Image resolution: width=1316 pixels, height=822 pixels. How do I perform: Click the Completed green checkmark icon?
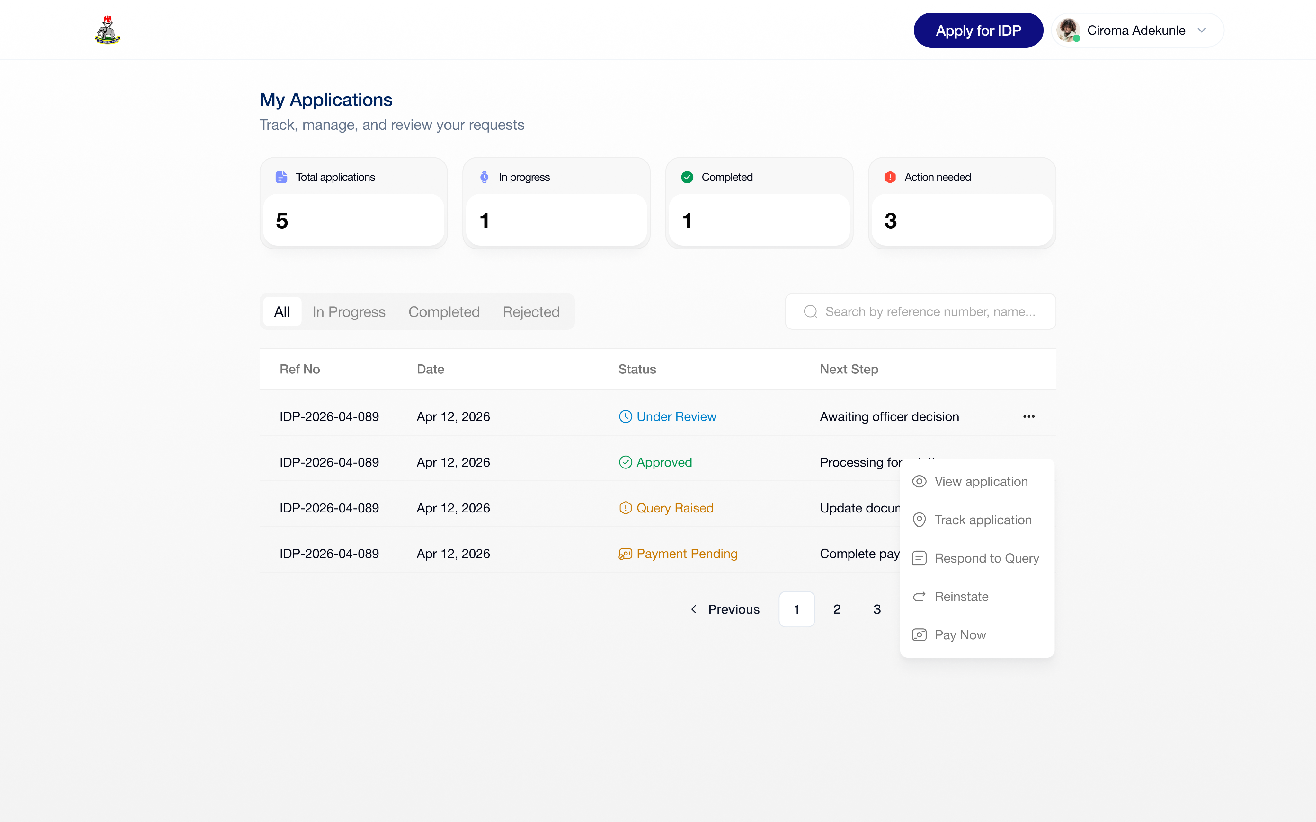(x=687, y=177)
